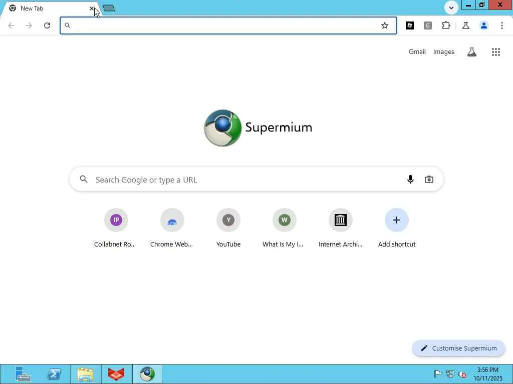
Task: Reload the current page
Action: point(47,25)
